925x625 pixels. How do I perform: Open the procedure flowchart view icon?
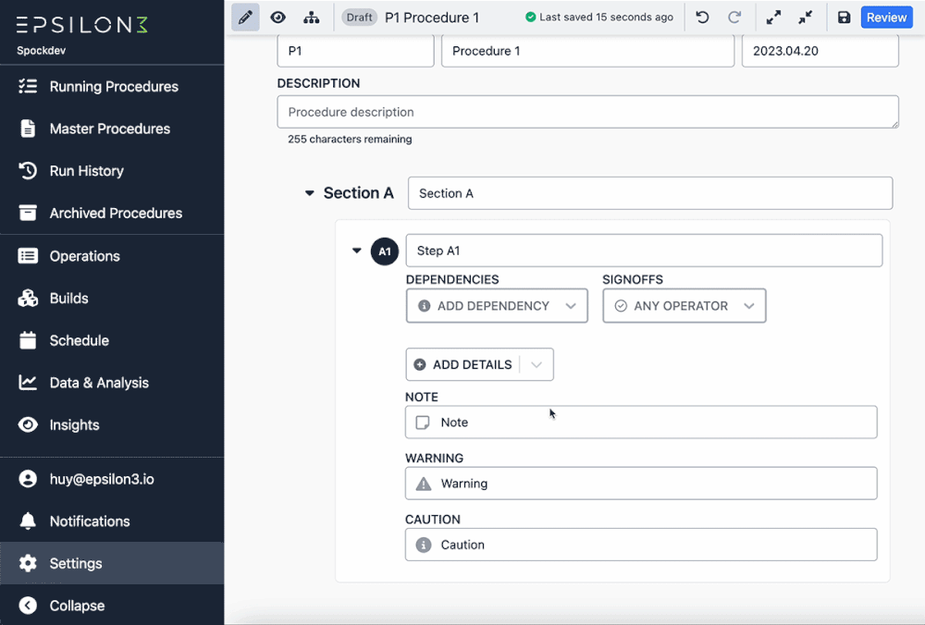(313, 17)
